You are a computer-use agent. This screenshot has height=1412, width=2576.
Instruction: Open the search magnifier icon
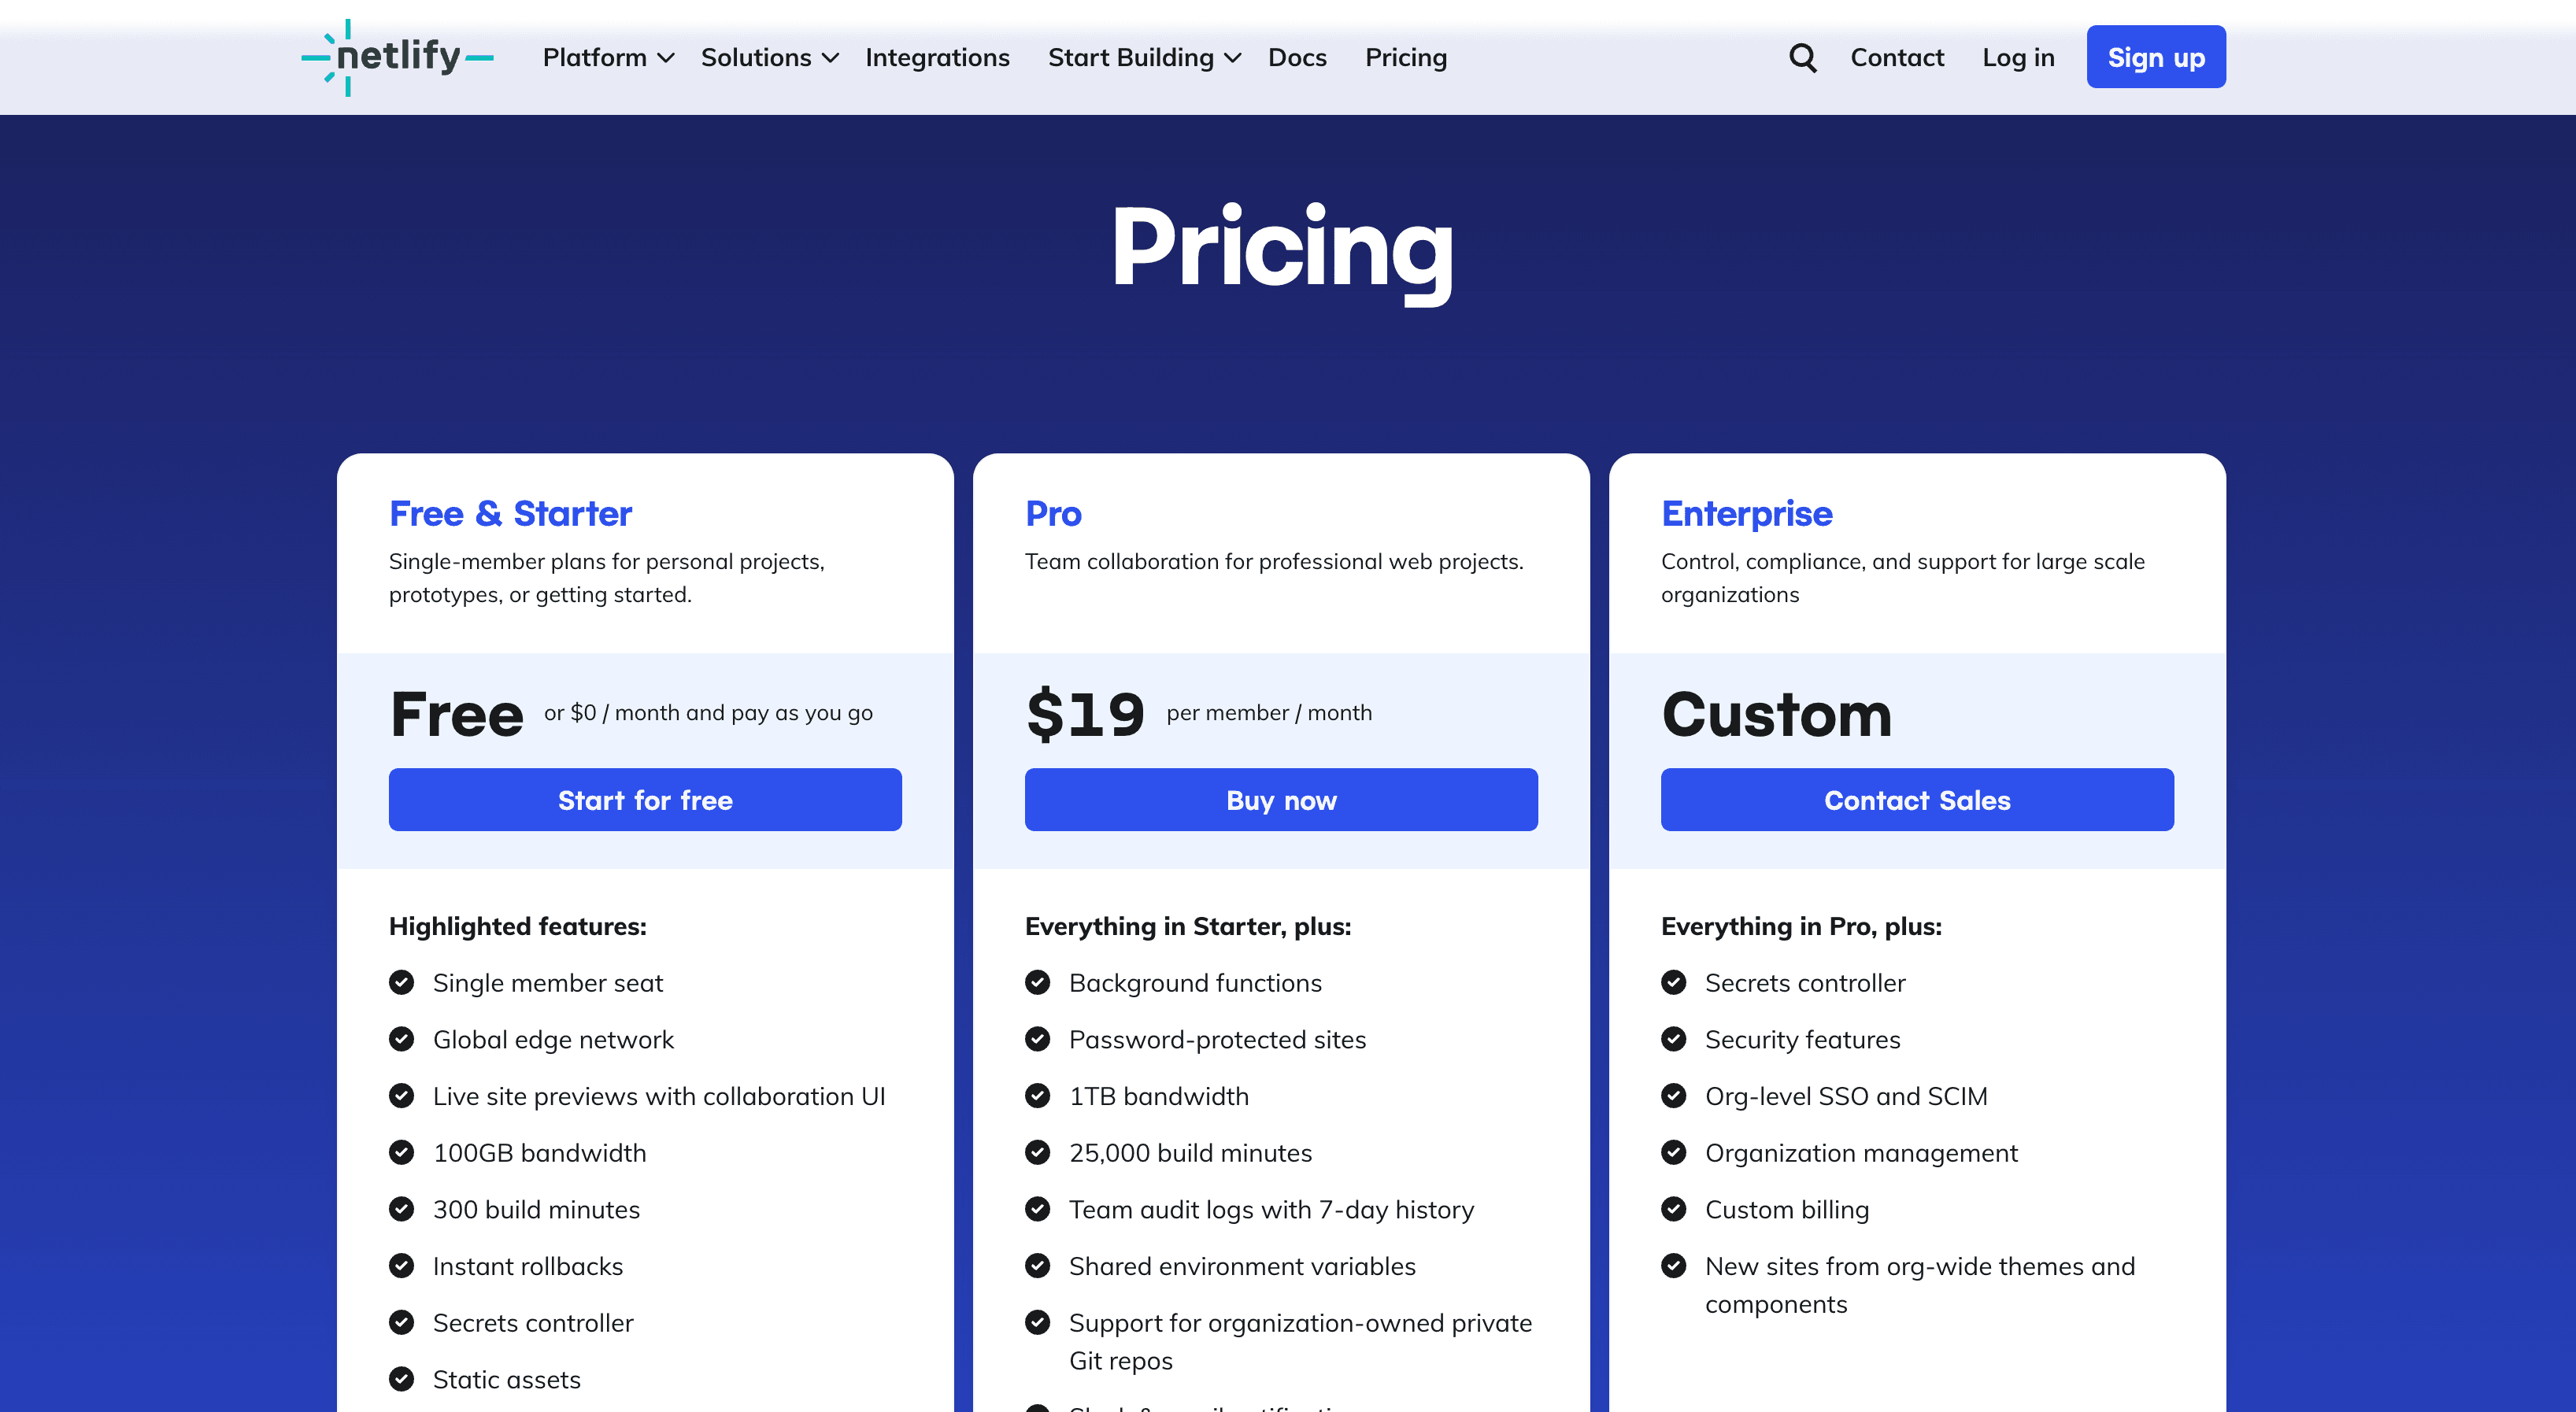(1803, 57)
